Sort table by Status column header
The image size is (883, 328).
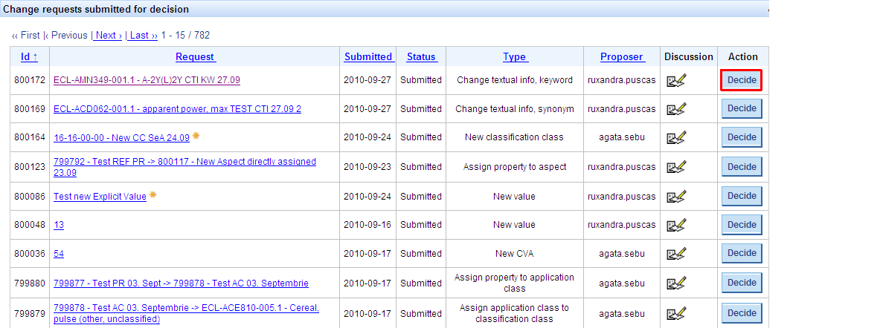click(x=421, y=57)
